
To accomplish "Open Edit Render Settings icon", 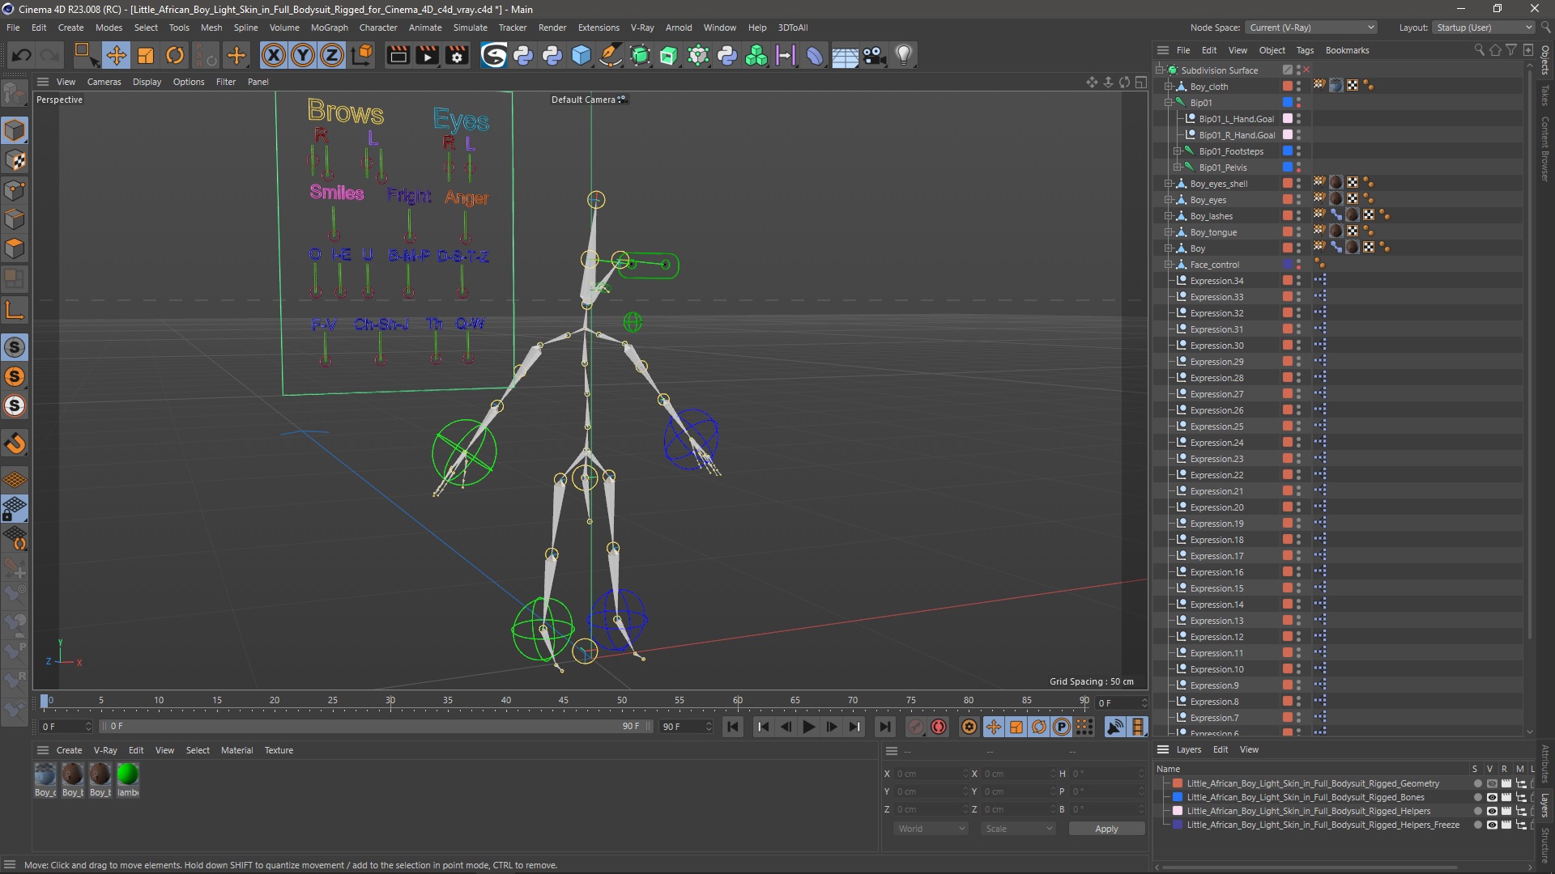I will pyautogui.click(x=457, y=55).
